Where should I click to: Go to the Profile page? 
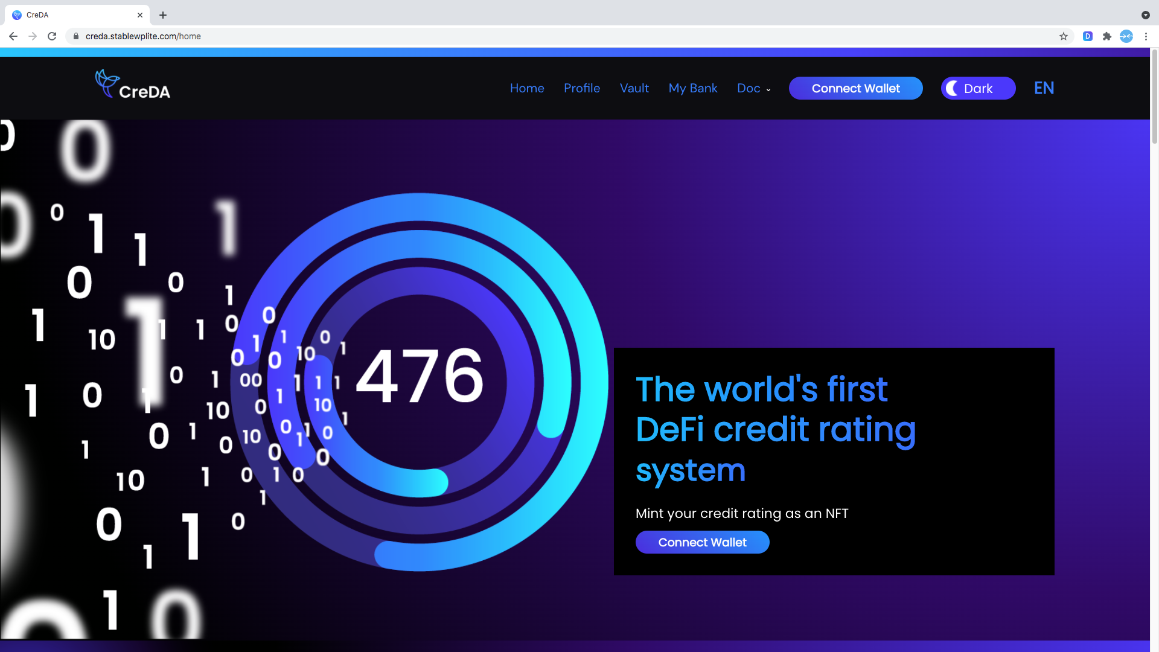pyautogui.click(x=581, y=88)
